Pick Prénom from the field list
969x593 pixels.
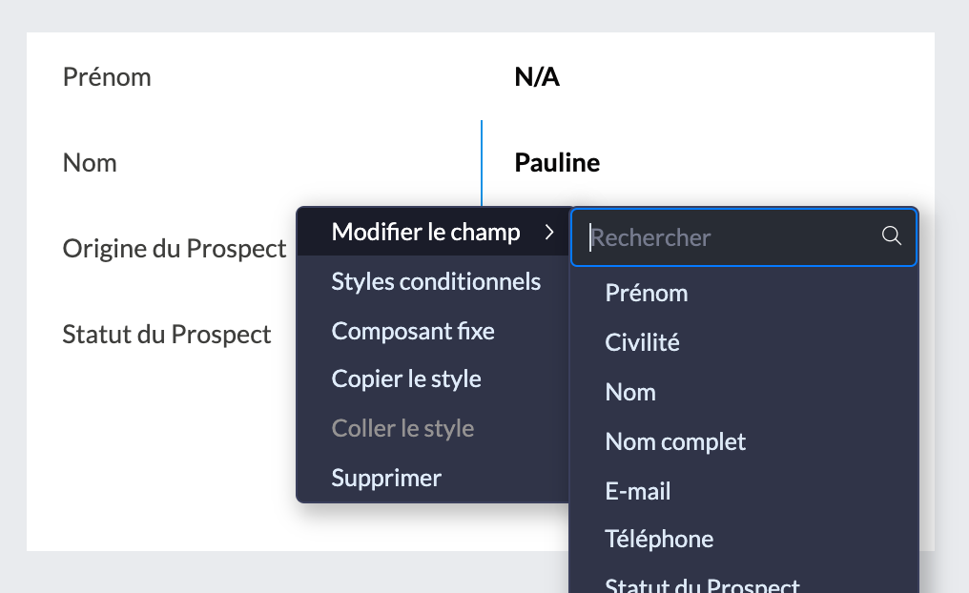tap(647, 294)
